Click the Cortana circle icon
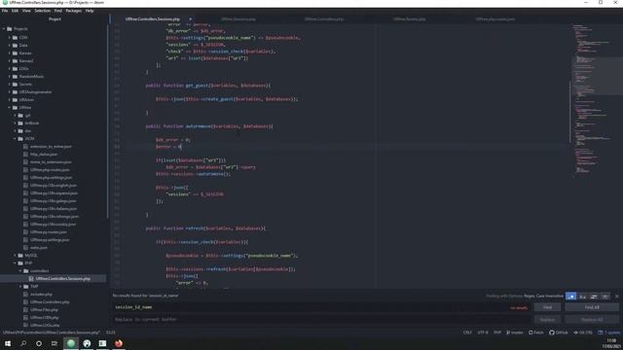 pos(39,343)
